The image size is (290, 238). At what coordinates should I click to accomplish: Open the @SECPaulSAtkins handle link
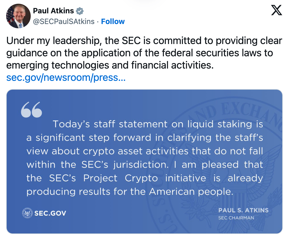pyautogui.click(x=64, y=21)
